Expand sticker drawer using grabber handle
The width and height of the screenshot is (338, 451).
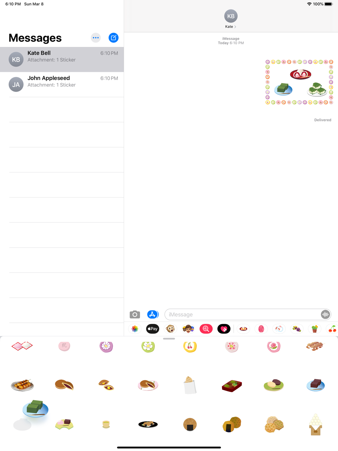coord(169,338)
